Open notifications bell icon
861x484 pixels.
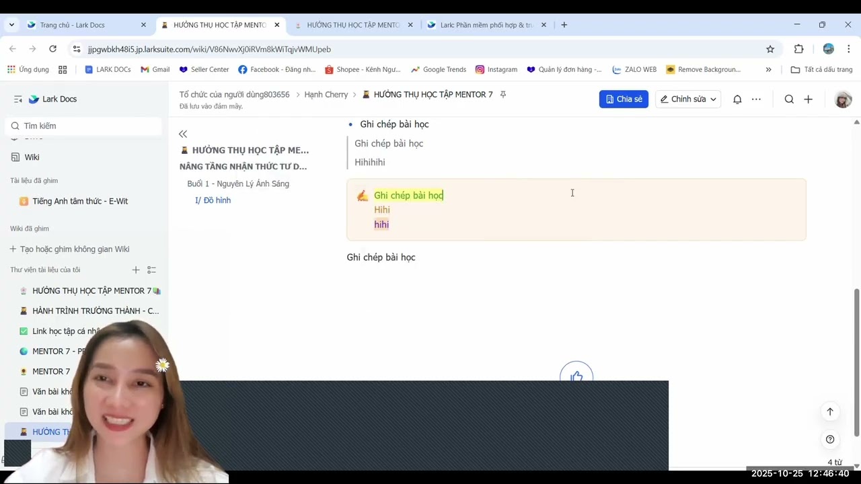coord(737,99)
